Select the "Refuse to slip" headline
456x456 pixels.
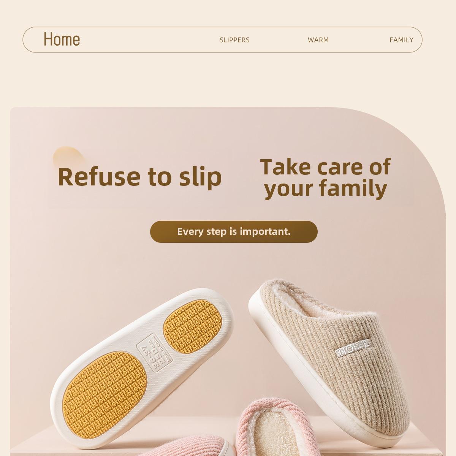click(139, 176)
